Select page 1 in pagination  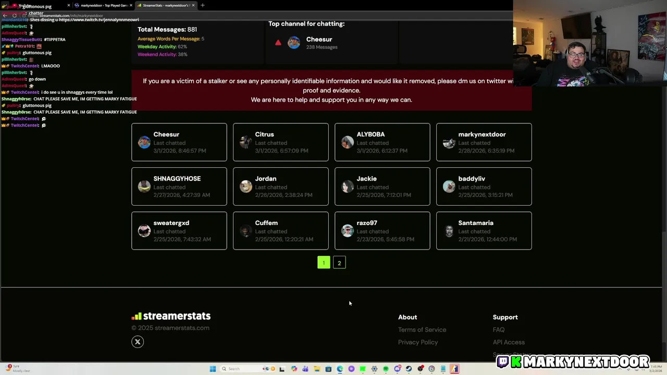[324, 262]
